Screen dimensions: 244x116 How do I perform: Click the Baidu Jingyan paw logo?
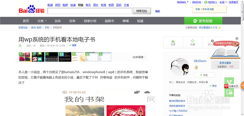32,9
